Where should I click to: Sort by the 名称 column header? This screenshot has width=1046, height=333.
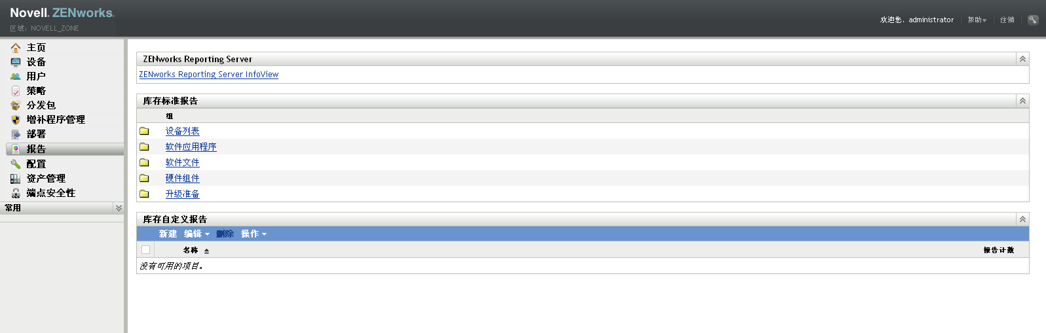coord(191,250)
